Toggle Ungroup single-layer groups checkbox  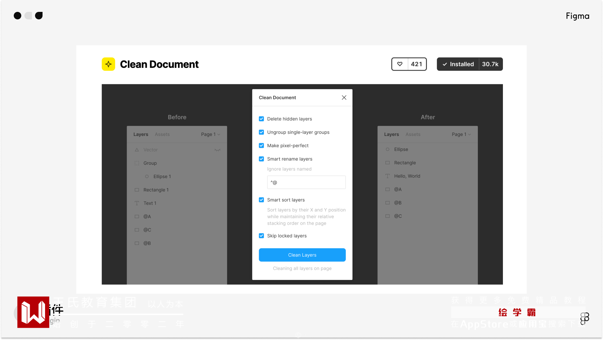coord(261,132)
